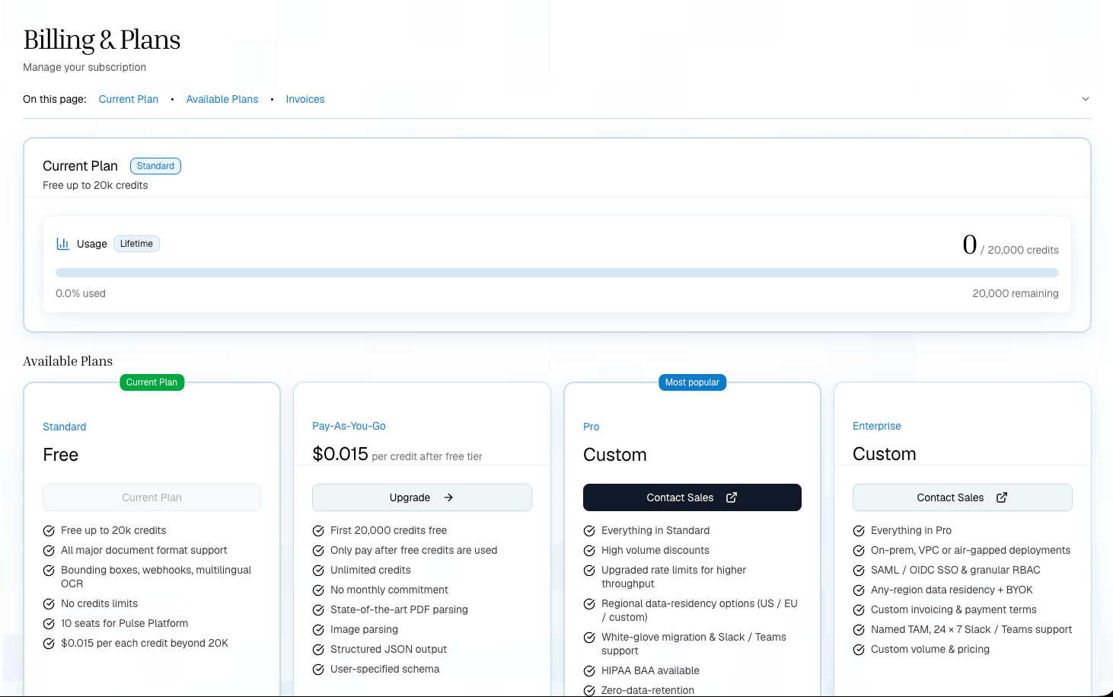Click checkmark icon beside Custom invoicing & payment terms
Image resolution: width=1113 pixels, height=697 pixels.
pyautogui.click(x=859, y=610)
